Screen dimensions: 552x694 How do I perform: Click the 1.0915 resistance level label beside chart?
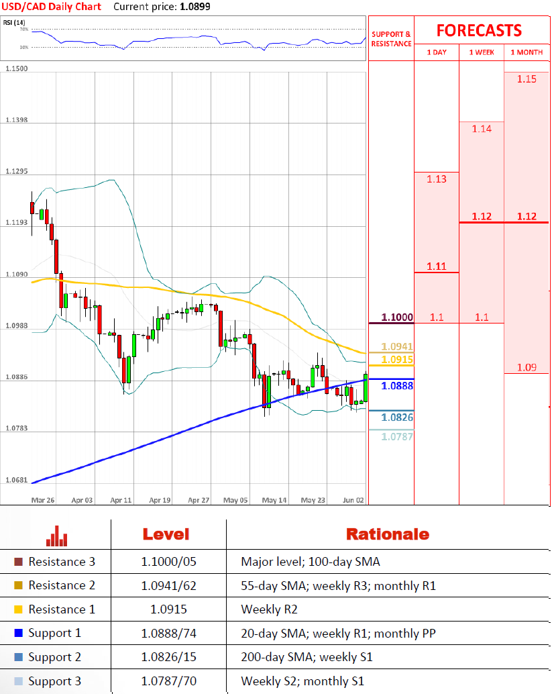click(x=397, y=359)
